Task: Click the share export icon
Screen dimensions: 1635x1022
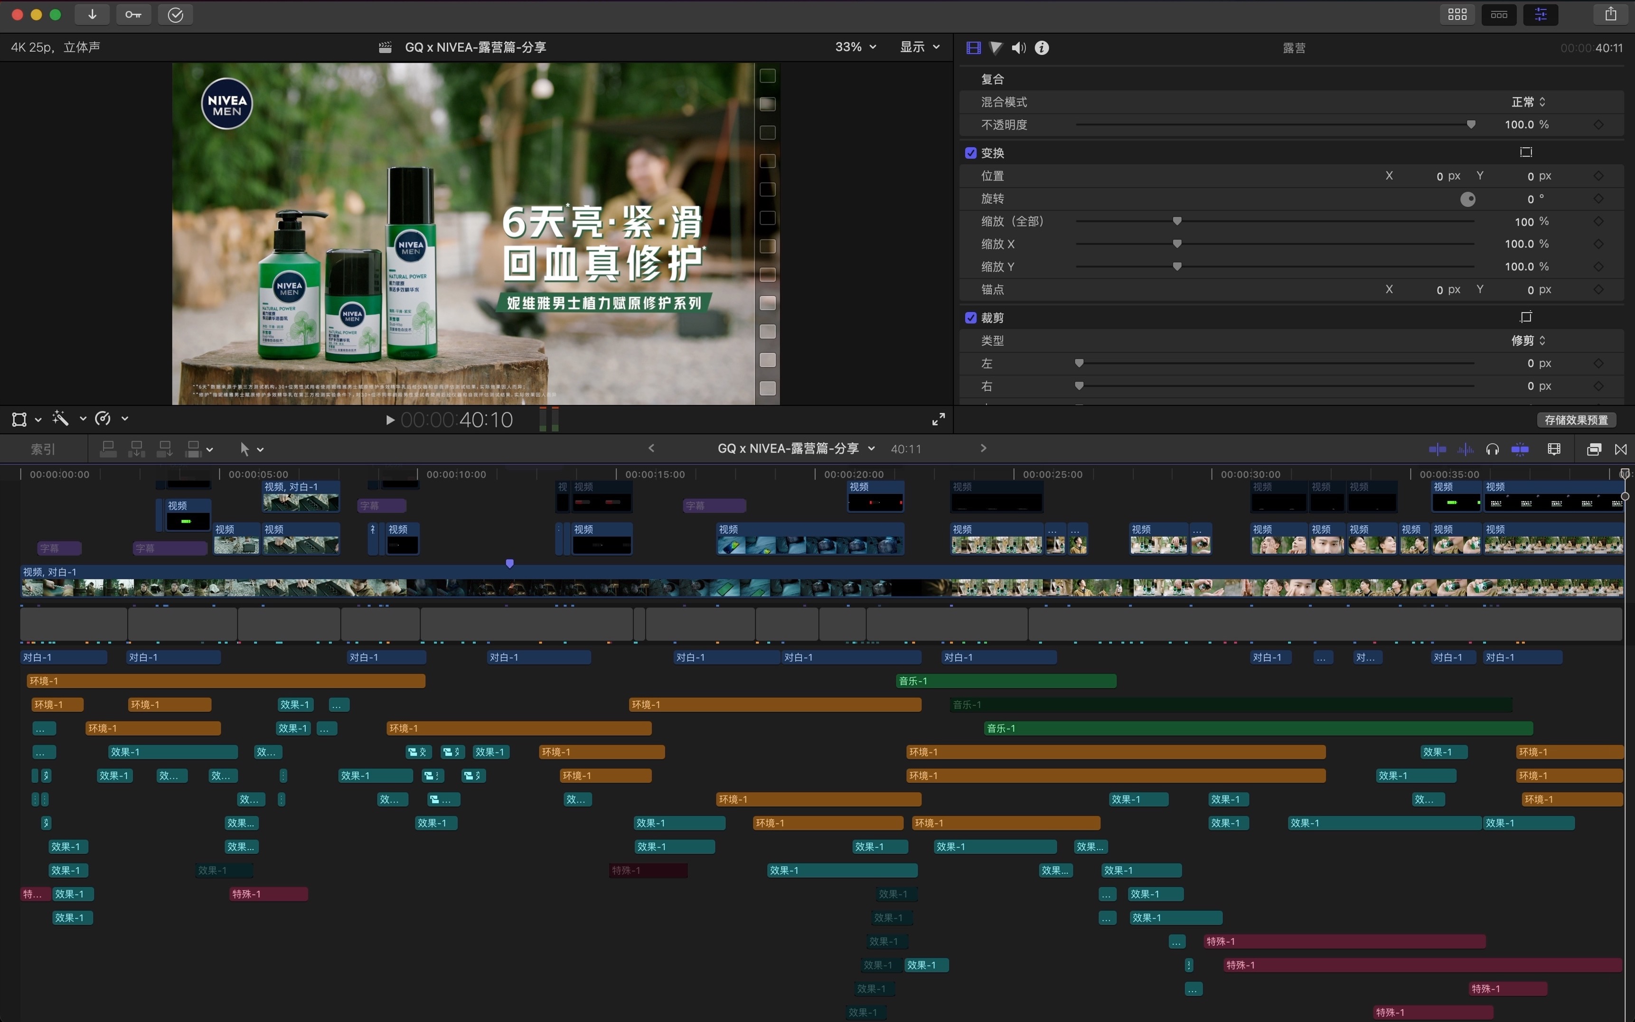Action: pos(1611,14)
